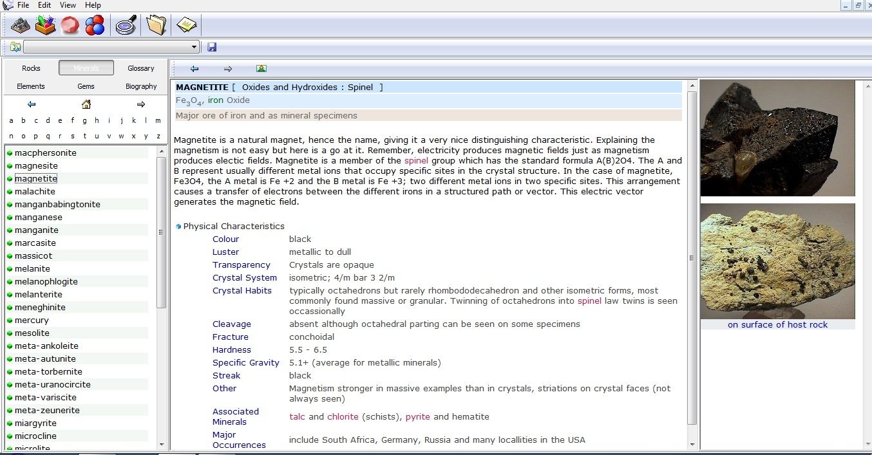This screenshot has width=872, height=455.
Task: Select mercury in the mineral list
Action: [32, 320]
